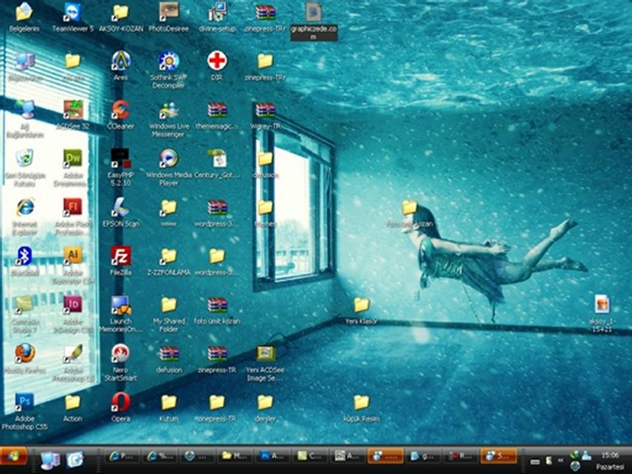Click the clock showing 15:06
Image resolution: width=632 pixels, height=474 pixels.
(x=609, y=454)
